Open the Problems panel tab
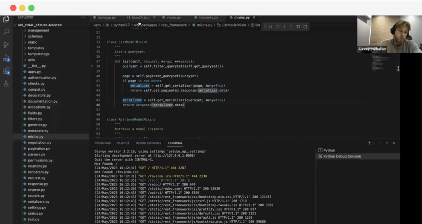Image resolution: width=422 pixels, height=224 pixels. [x=102, y=143]
